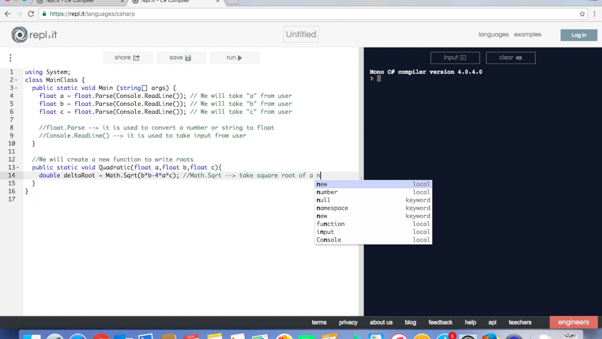
Task: Go forward in the browser
Action: click(x=19, y=14)
